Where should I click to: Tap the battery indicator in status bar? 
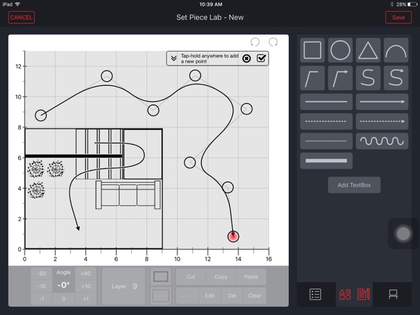pos(412,5)
